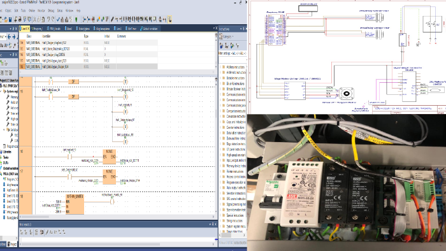Image resolution: width=446 pixels, height=251 pixels.
Task: Open the Help menu
Action: pos(78,11)
